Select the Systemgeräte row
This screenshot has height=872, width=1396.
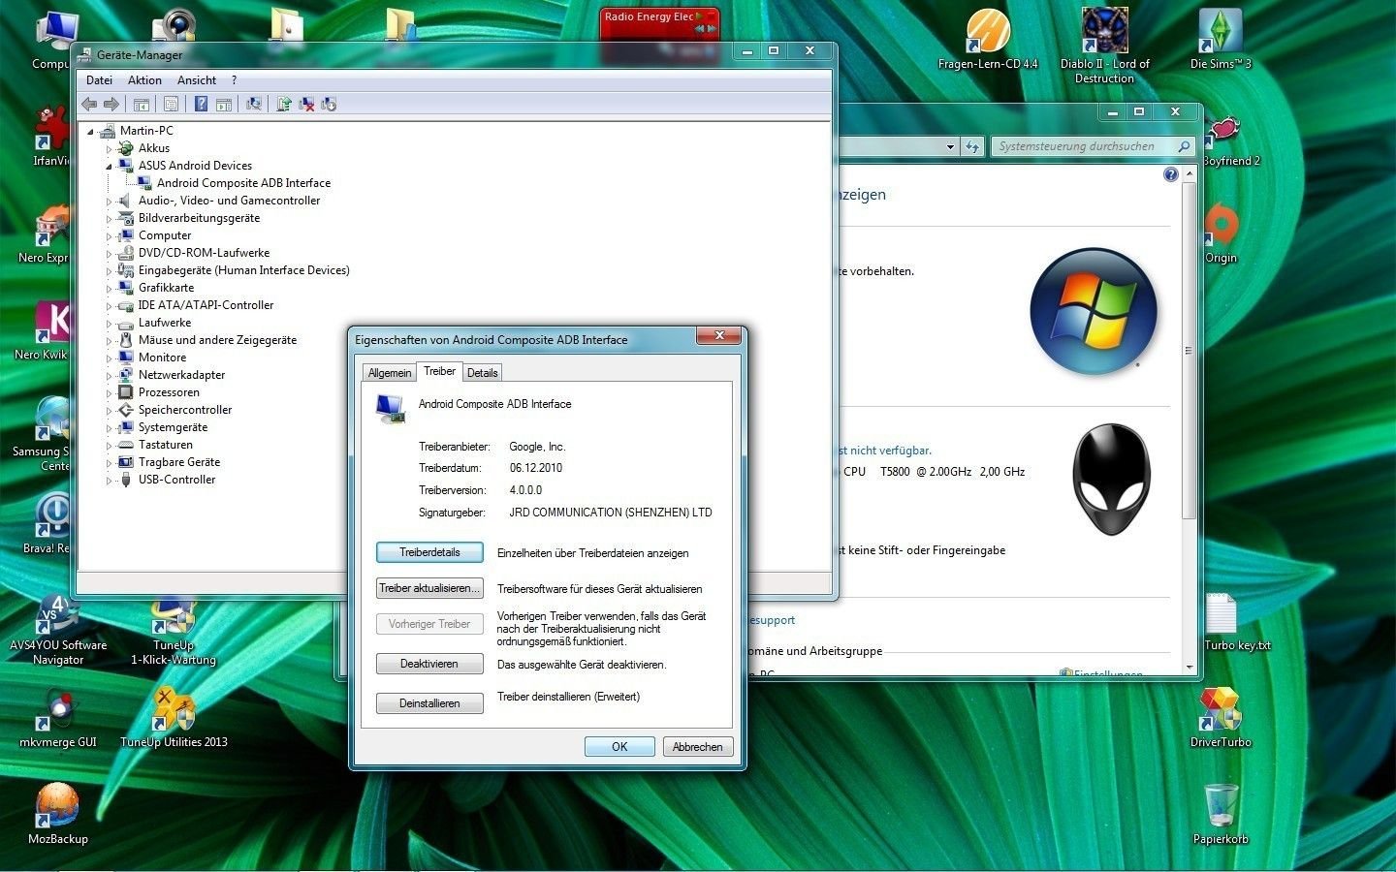[163, 427]
